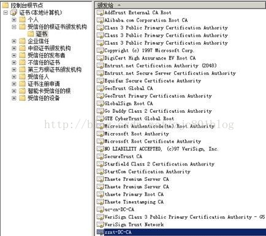The height and width of the screenshot is (236, 266).
Task: Expand the 个人 tree node
Action: (x=14, y=20)
